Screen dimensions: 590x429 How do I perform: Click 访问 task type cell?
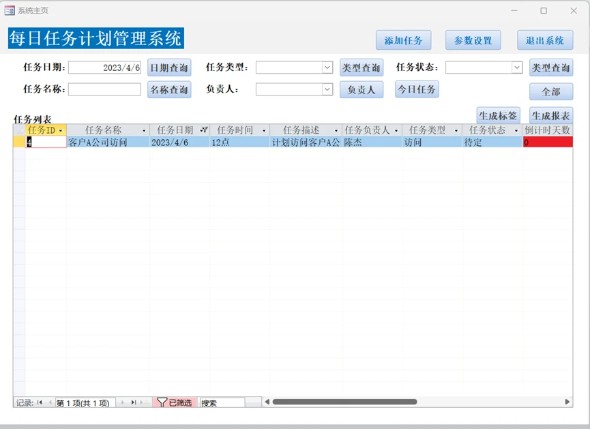pos(432,142)
